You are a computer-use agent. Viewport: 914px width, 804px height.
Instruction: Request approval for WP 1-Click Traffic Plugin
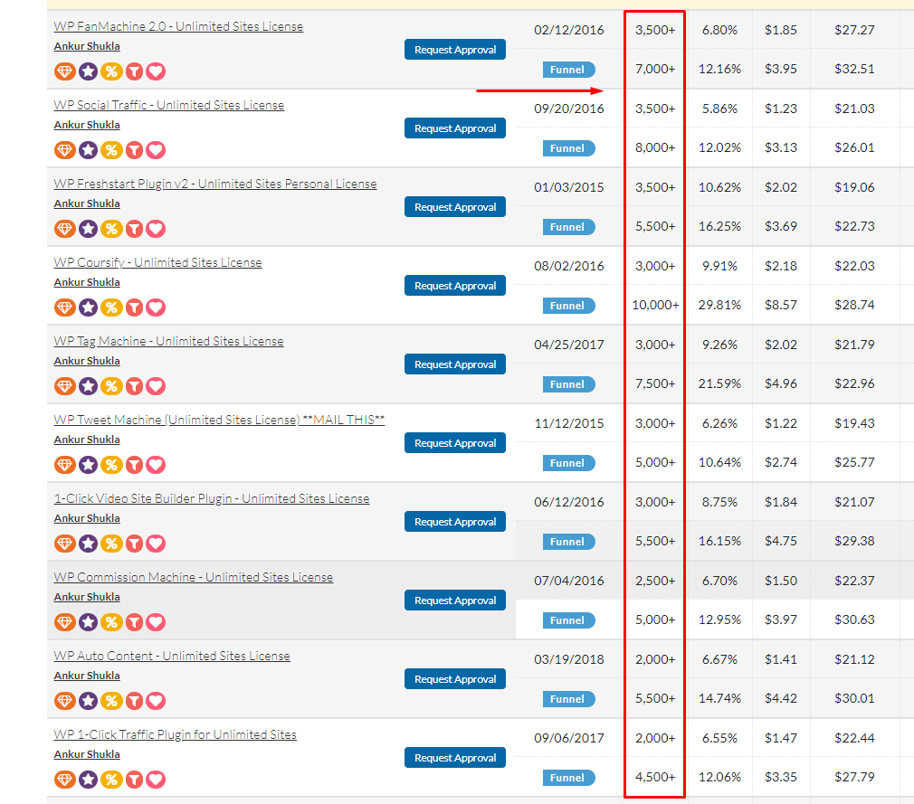455,757
